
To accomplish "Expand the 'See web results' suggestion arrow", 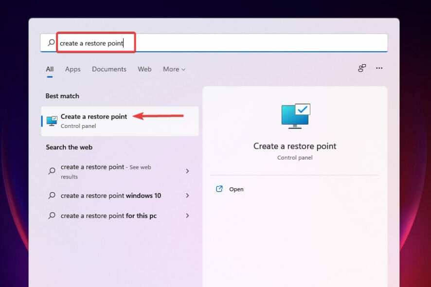I will (187, 171).
